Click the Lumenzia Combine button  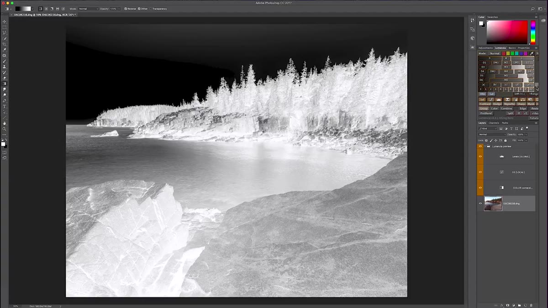(x=506, y=108)
